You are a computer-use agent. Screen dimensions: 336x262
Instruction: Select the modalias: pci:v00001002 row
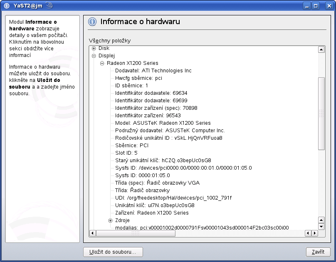202,228
